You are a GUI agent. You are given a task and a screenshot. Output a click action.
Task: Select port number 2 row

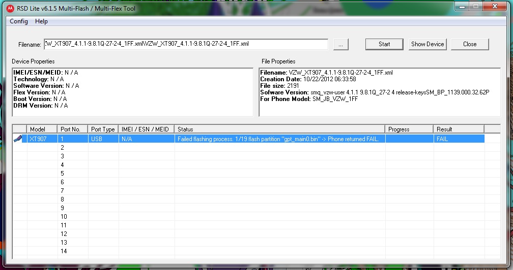(x=256, y=148)
